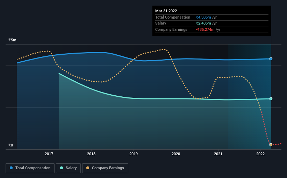
Task: Click the orange Company Earnings legend dot
Action: (x=88, y=168)
